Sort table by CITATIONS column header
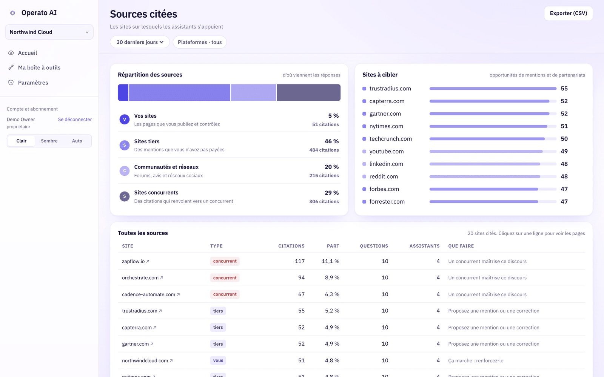The height and width of the screenshot is (377, 604). pyautogui.click(x=291, y=246)
